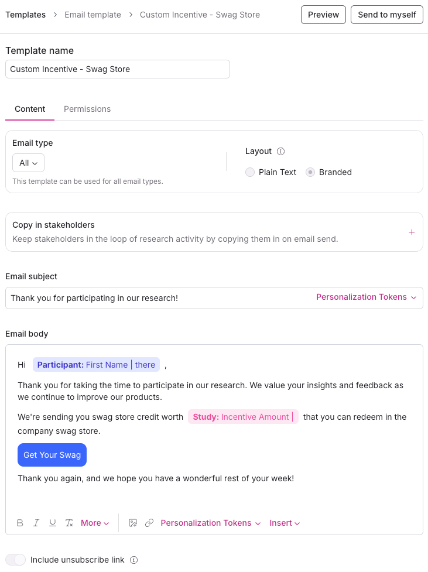This screenshot has width=428, height=572.
Task: Click the unsubscribe link info icon
Action: 133,560
